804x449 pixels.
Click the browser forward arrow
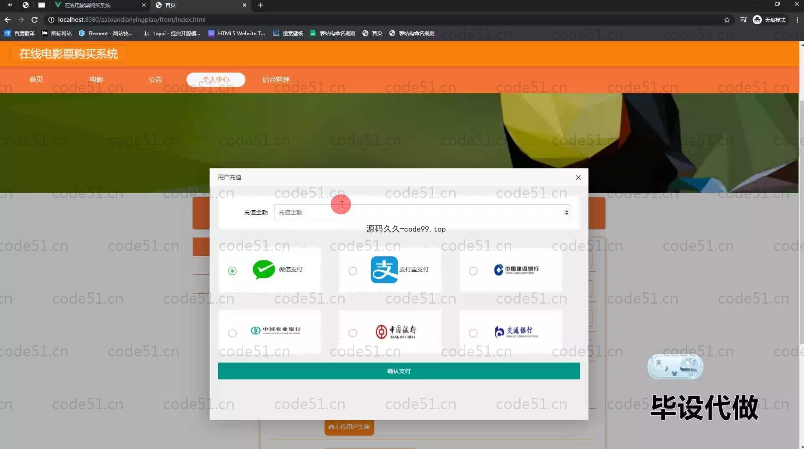[x=21, y=20]
